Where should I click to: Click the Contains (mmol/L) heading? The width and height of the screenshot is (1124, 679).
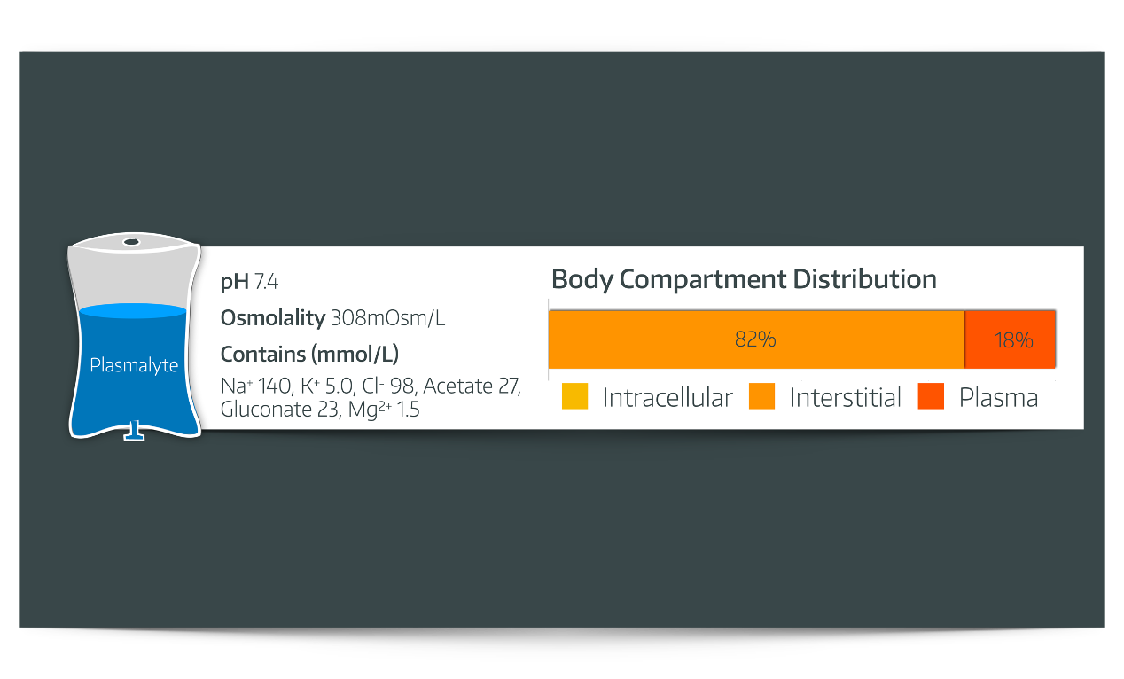[x=309, y=355]
